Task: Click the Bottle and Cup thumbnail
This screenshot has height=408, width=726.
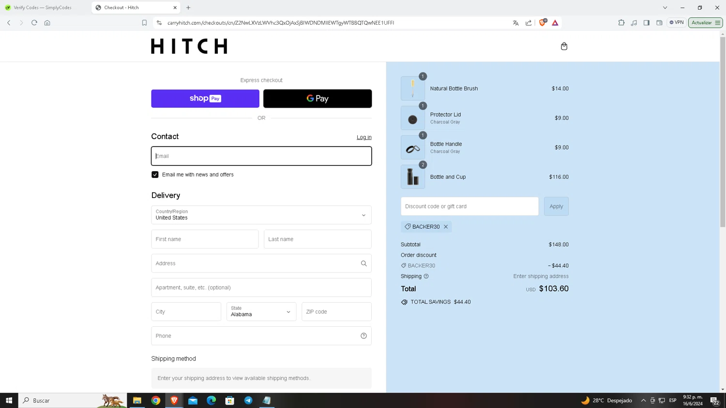Action: 413,177
